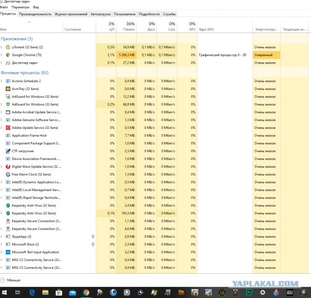
Task: Expand the SkypeApp (3) process group
Action: click(1, 236)
